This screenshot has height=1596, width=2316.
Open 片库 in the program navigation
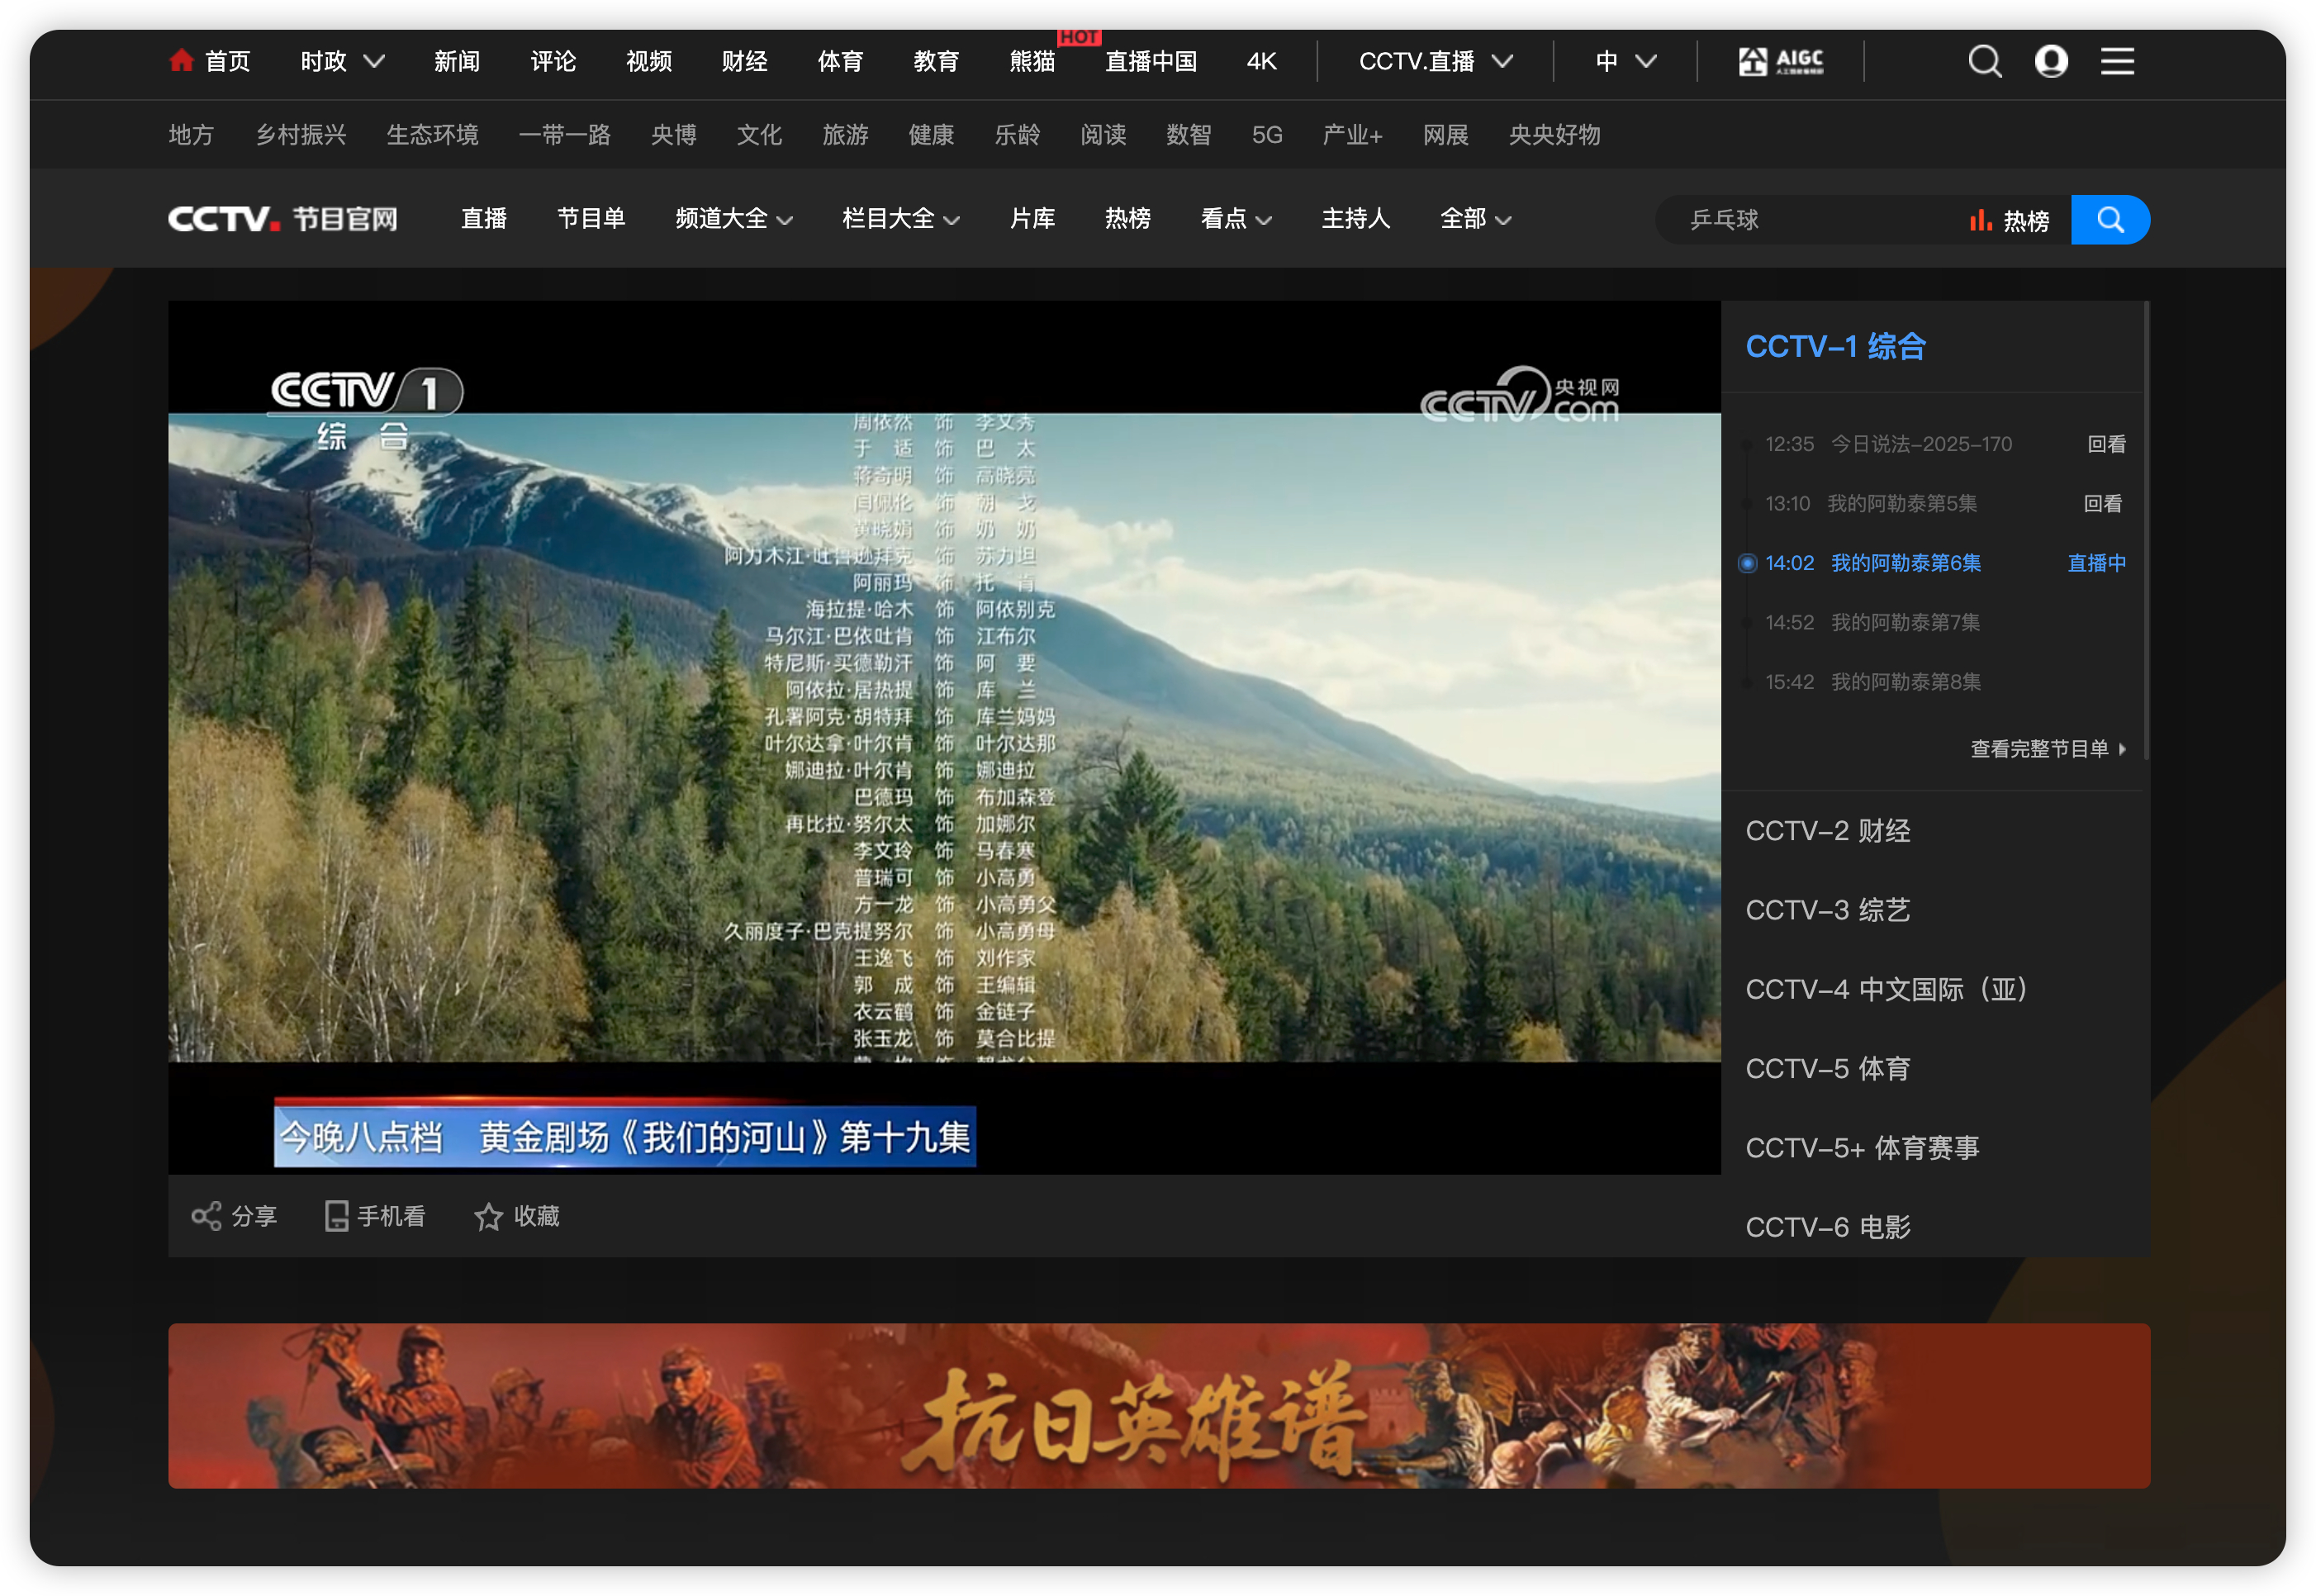click(x=1032, y=219)
